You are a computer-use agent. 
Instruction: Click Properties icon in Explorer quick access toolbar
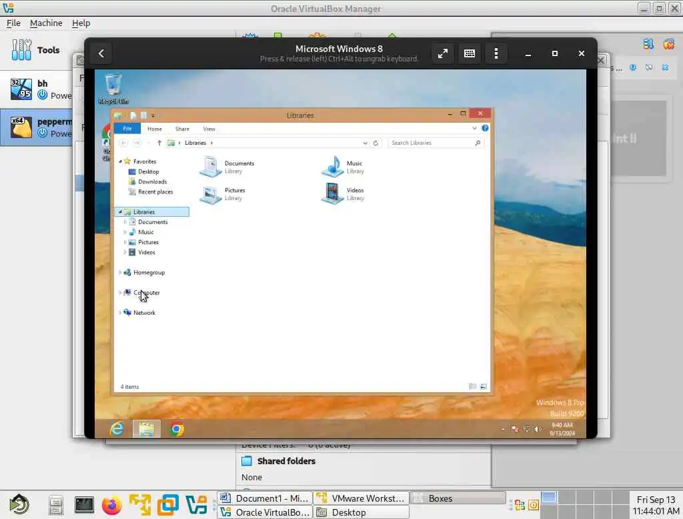pyautogui.click(x=133, y=115)
